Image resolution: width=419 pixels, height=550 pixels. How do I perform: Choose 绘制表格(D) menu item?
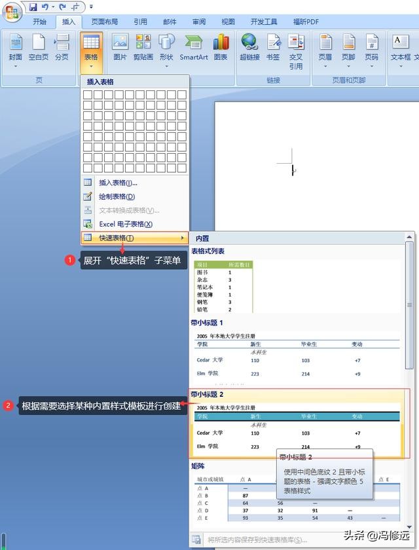point(135,196)
